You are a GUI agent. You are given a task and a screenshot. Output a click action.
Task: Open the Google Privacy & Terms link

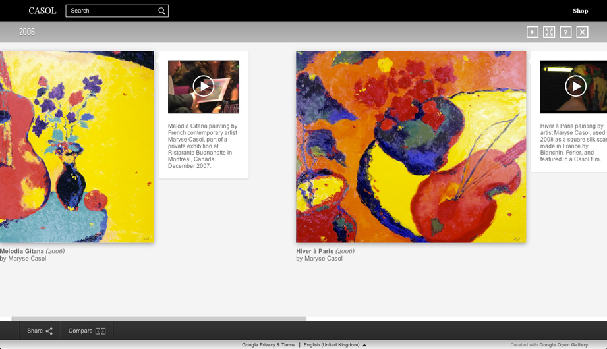[268, 345]
